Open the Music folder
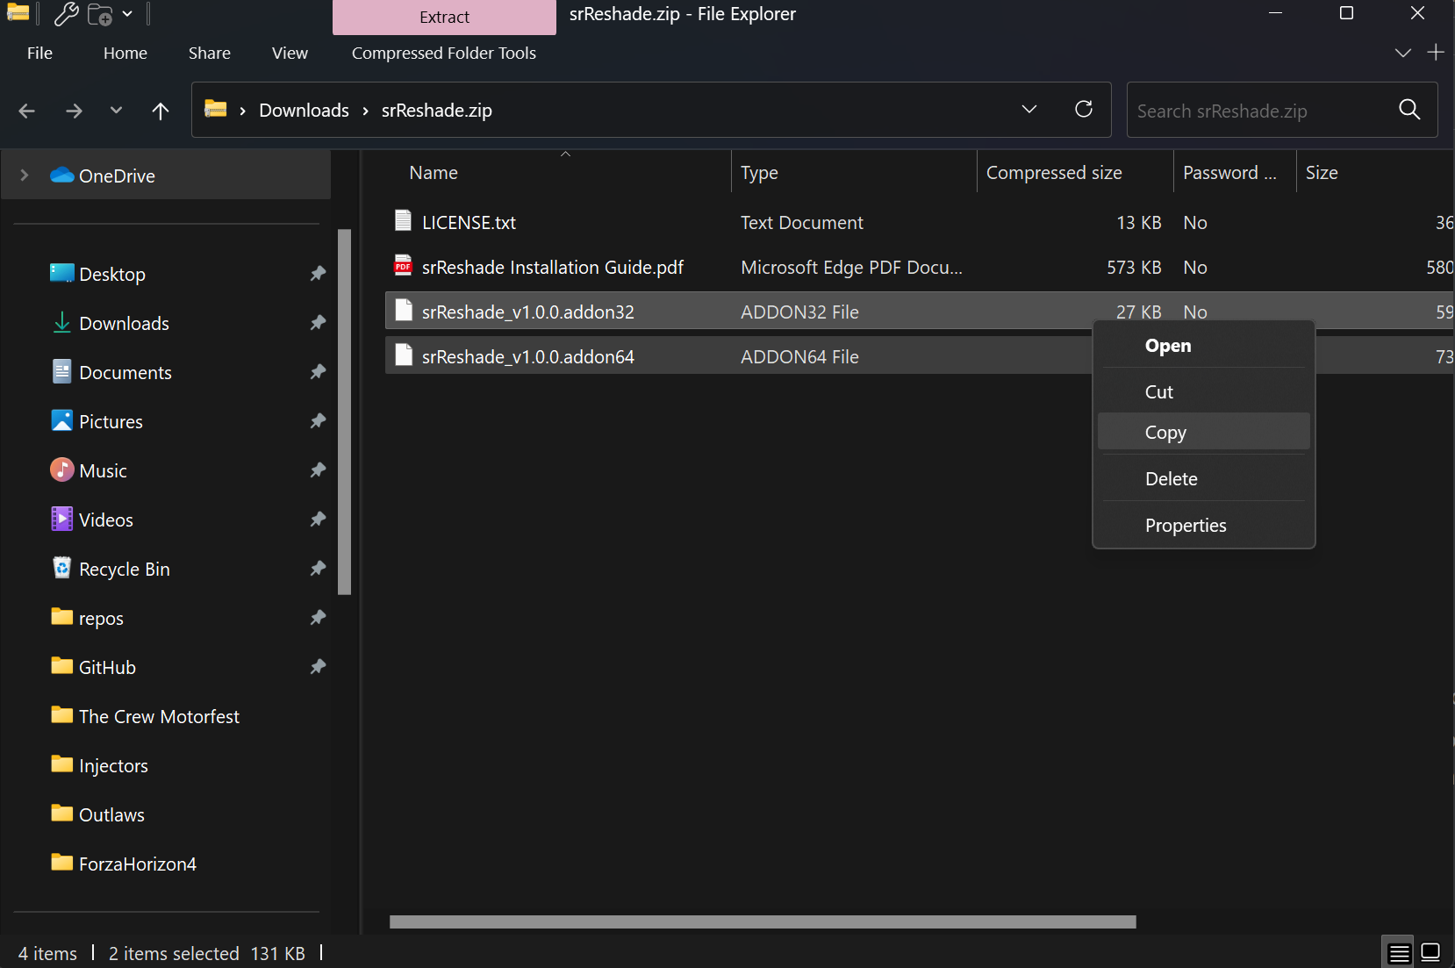Screen dimensions: 1455x968 (89, 470)
